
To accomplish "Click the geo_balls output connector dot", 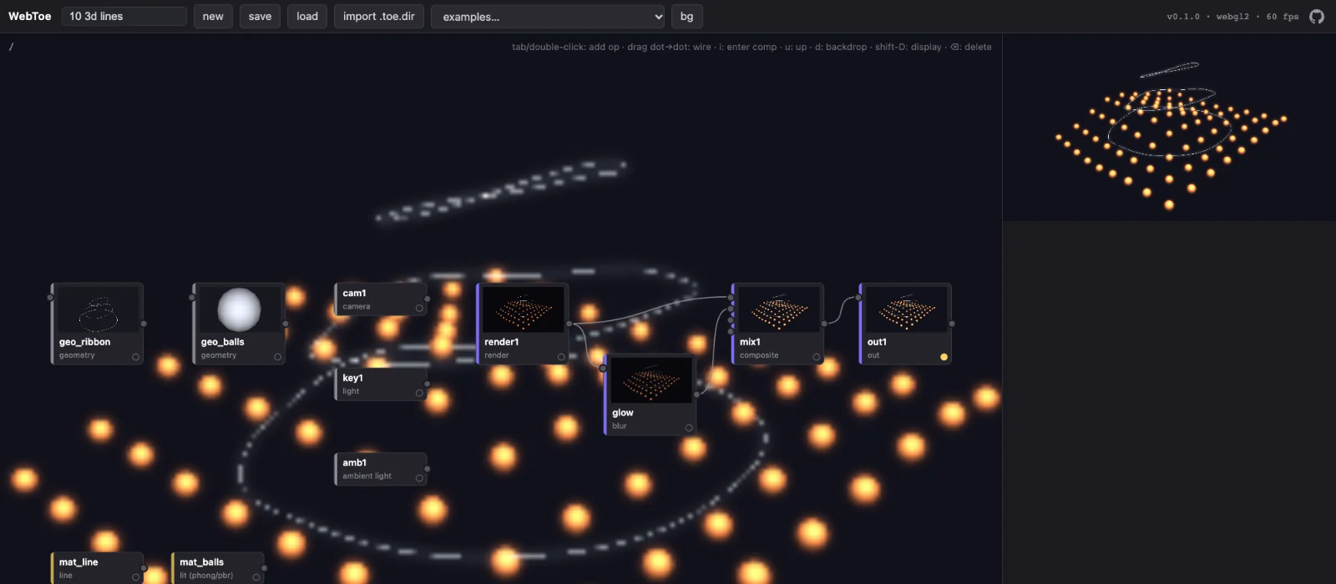I will pyautogui.click(x=286, y=324).
